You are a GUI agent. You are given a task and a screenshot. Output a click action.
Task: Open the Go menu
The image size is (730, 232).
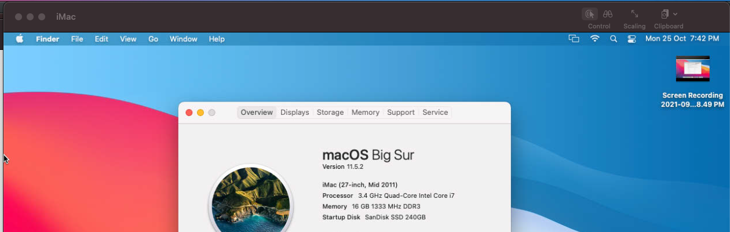click(153, 39)
